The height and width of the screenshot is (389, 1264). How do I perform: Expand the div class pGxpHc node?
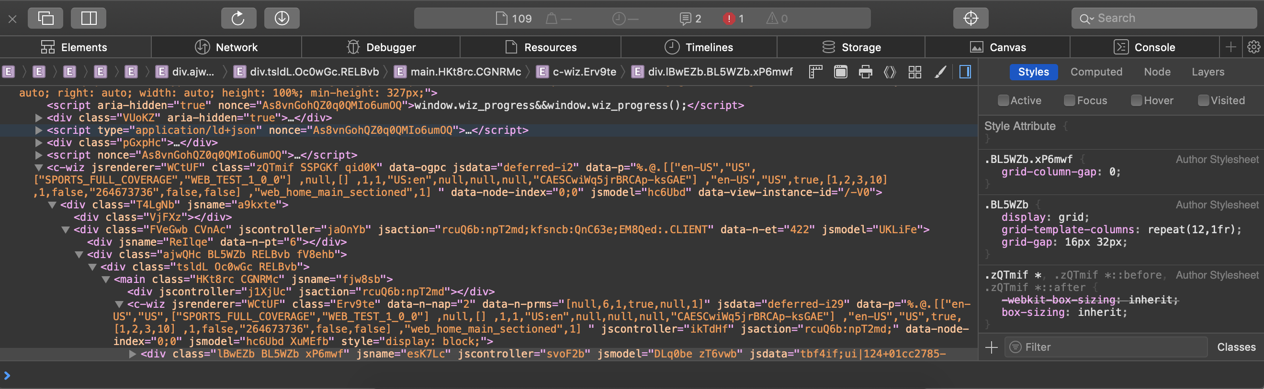tap(39, 143)
